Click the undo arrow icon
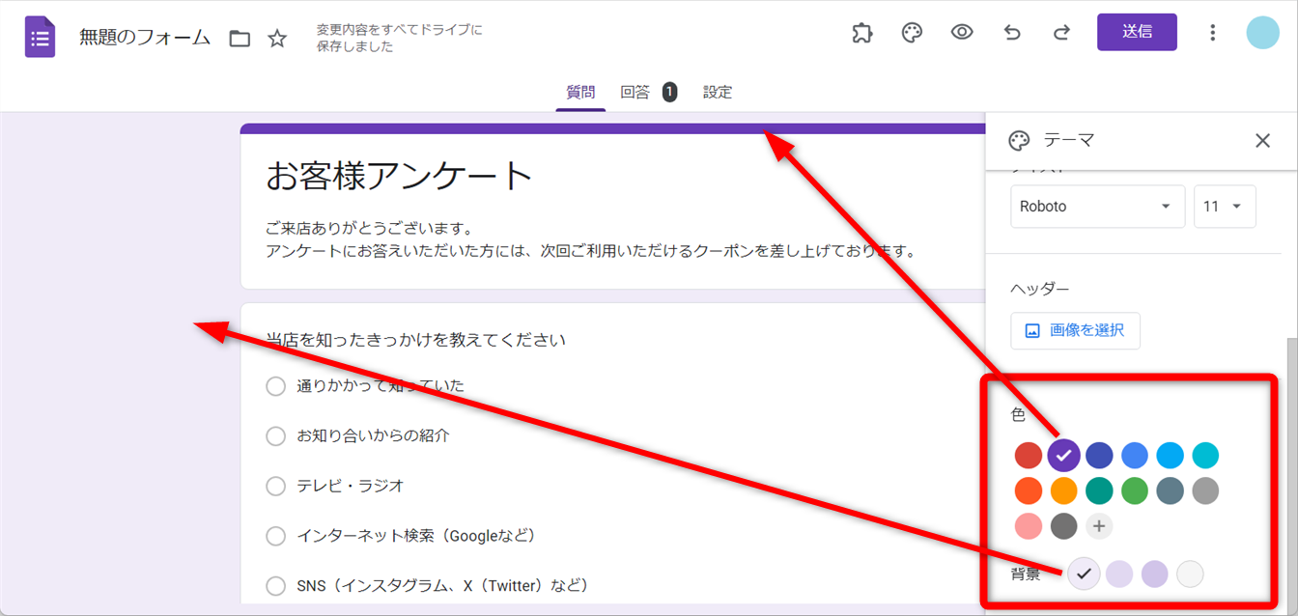1298x616 pixels. coord(1012,33)
